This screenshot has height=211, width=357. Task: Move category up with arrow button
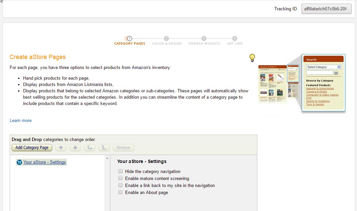(x=61, y=147)
